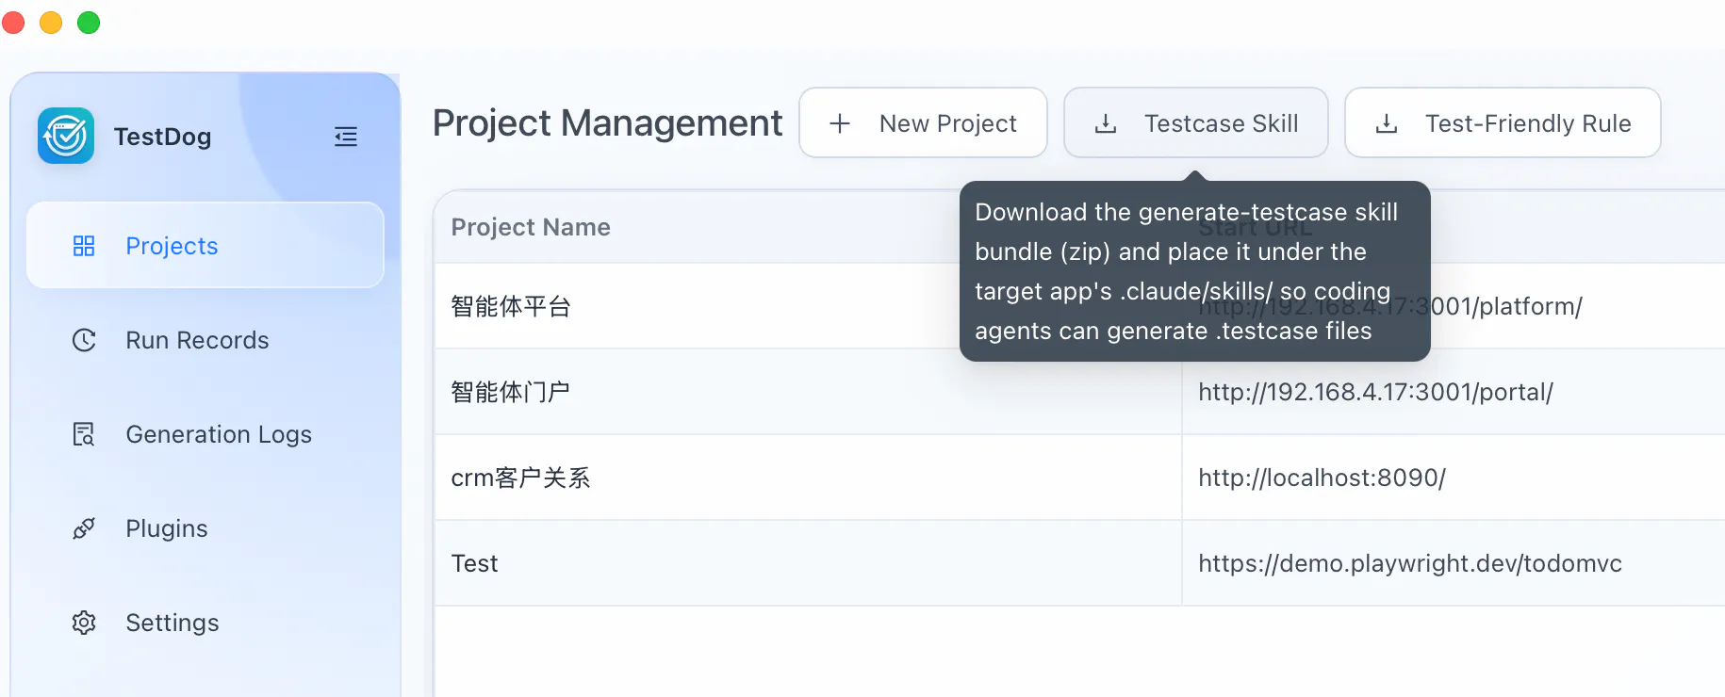Create a New Project

(x=923, y=122)
